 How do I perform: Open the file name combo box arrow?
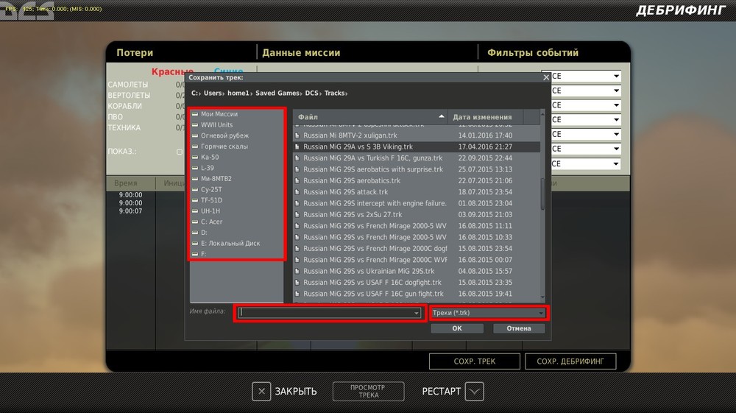[x=416, y=313]
